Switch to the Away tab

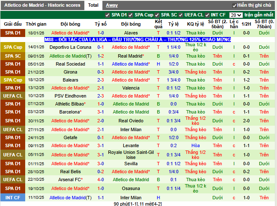tap(112, 5)
